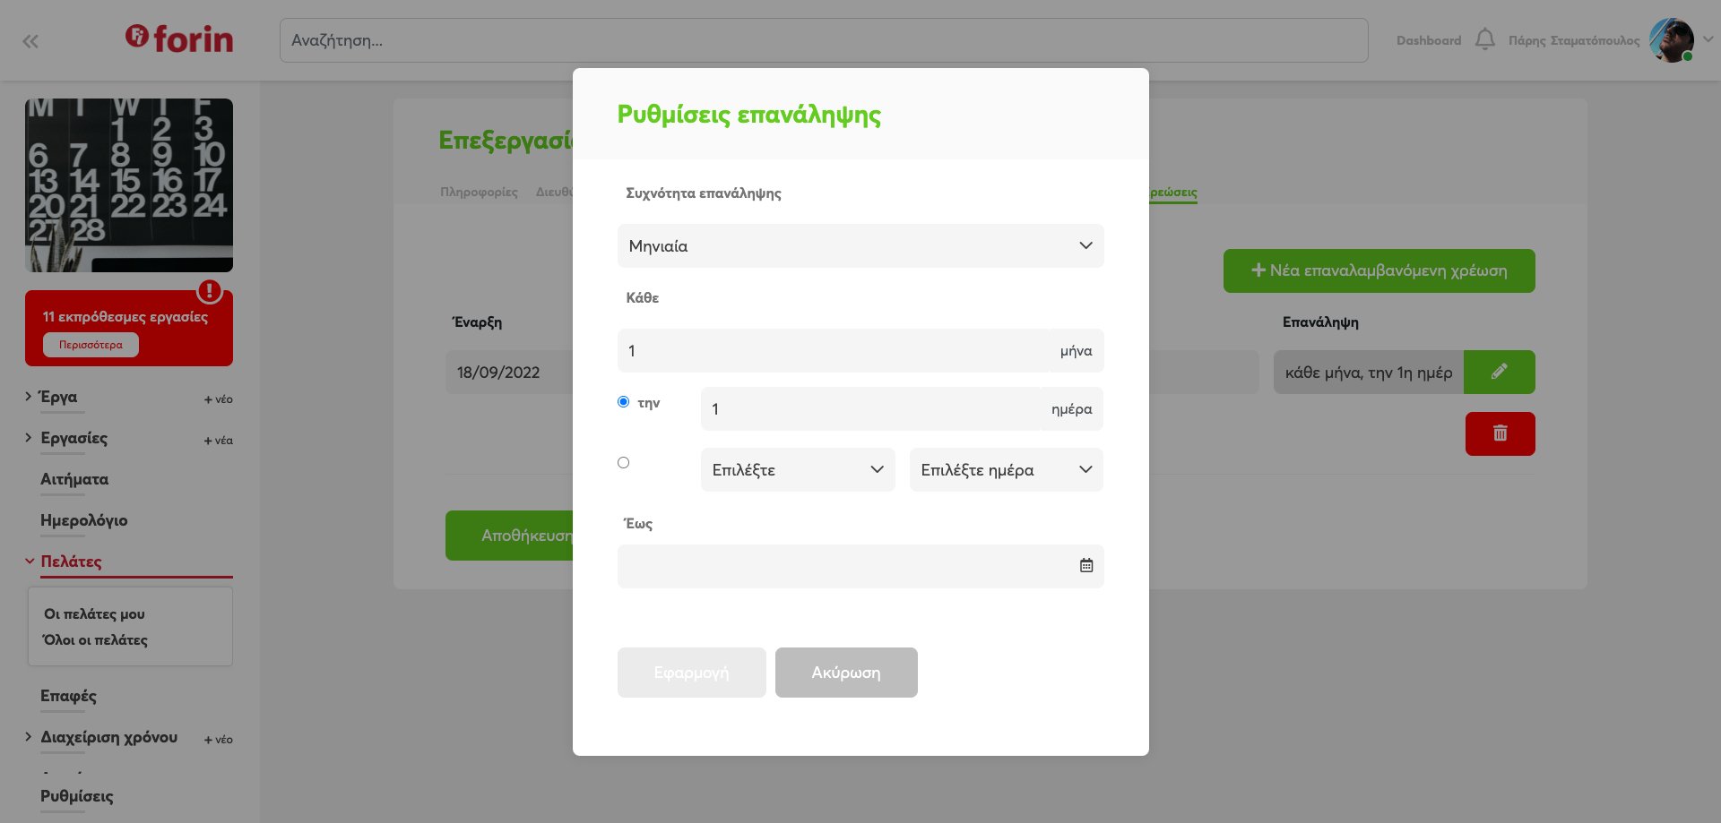This screenshot has height=823, width=1721.
Task: Click the Αναζήτηση search field
Action: pyautogui.click(x=823, y=40)
